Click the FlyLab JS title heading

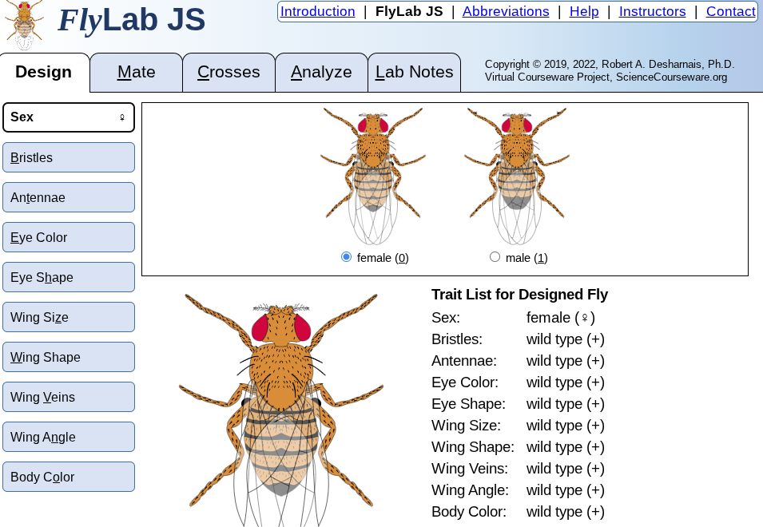pos(131,20)
